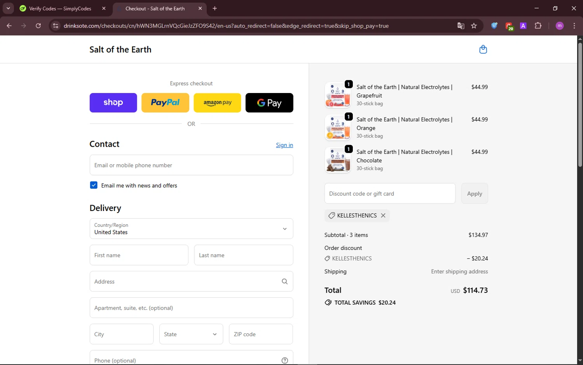583x365 pixels.
Task: Focus the First name field
Action: 139,255
